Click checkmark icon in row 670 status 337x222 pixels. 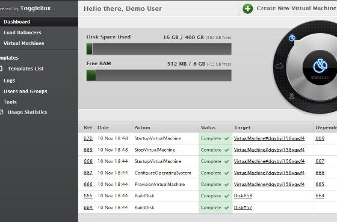[226, 138]
